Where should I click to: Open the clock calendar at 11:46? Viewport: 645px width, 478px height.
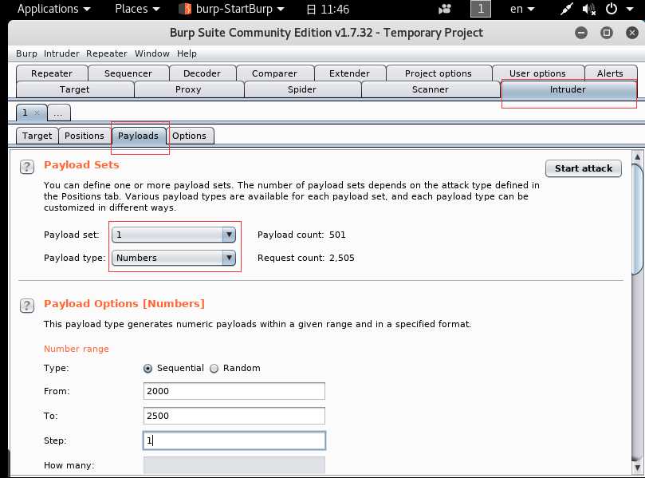(x=328, y=9)
